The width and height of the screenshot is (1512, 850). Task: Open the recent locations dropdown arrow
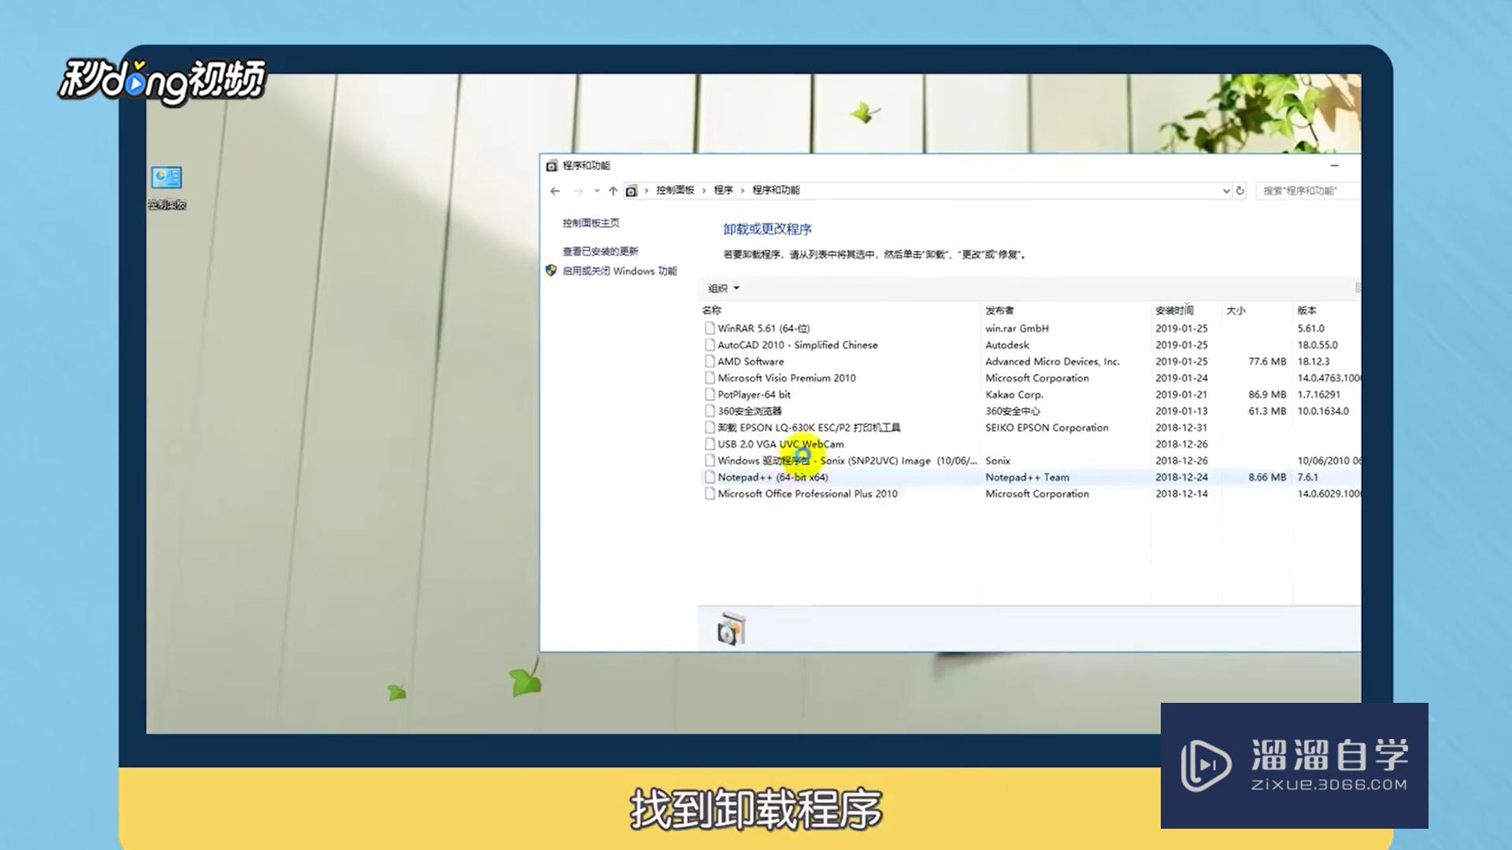(597, 190)
